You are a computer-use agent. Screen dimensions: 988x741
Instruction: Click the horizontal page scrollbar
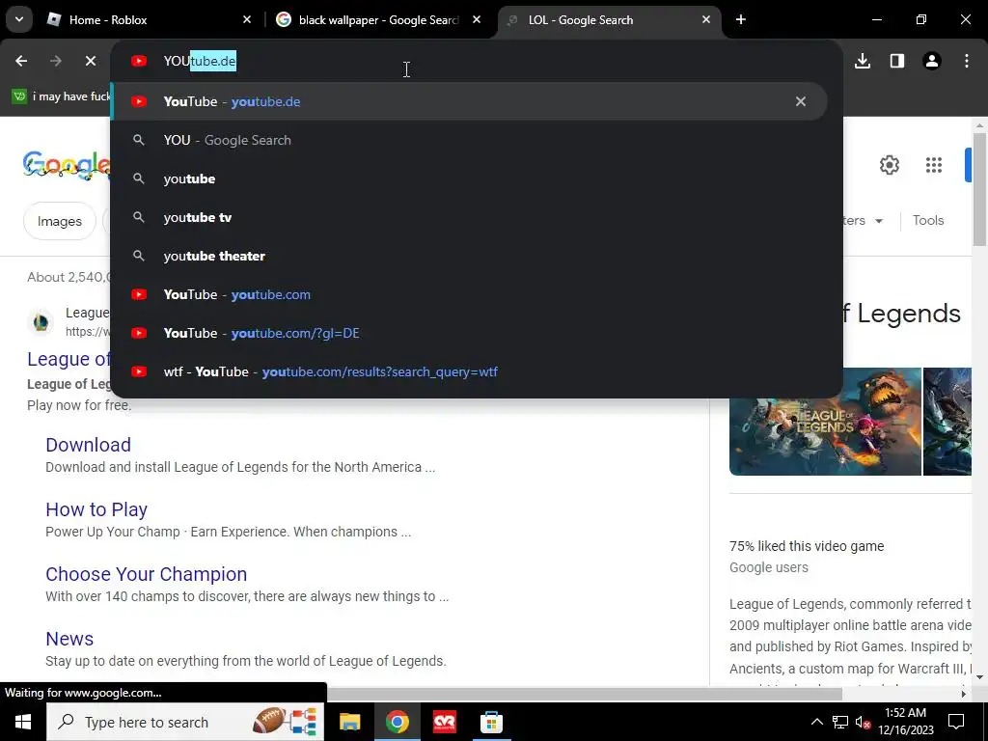[585, 694]
